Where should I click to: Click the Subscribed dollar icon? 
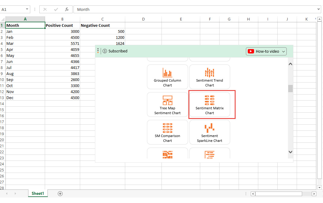click(105, 51)
